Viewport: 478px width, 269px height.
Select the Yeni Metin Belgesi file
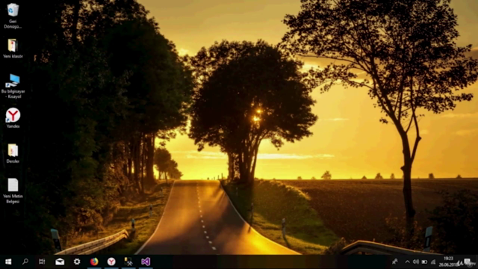coord(13,185)
